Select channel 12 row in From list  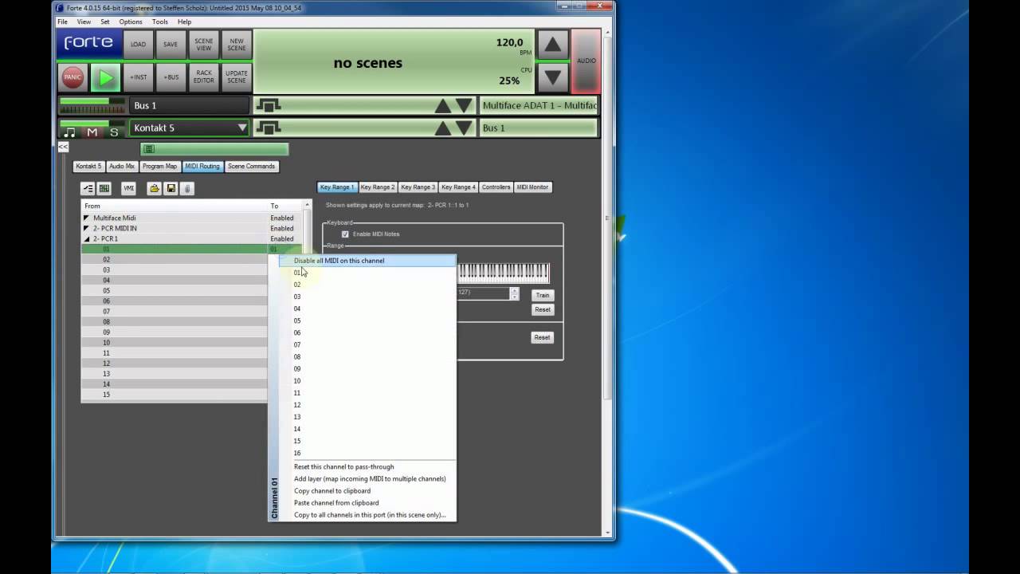click(x=175, y=363)
